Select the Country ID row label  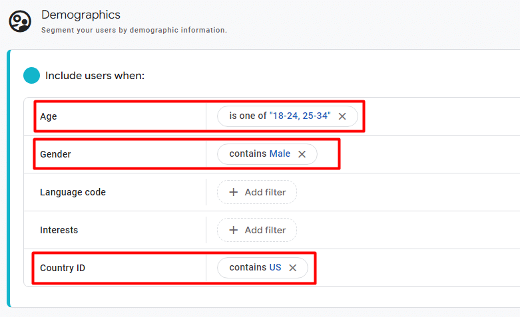pyautogui.click(x=63, y=268)
